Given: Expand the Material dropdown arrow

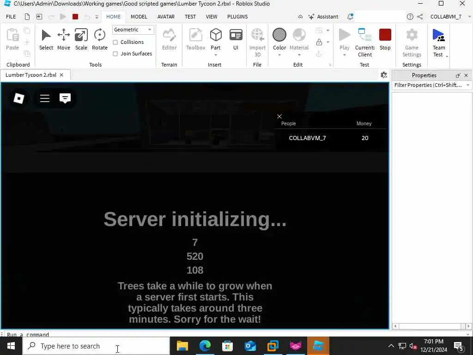Looking at the screenshot, I should click(299, 55).
